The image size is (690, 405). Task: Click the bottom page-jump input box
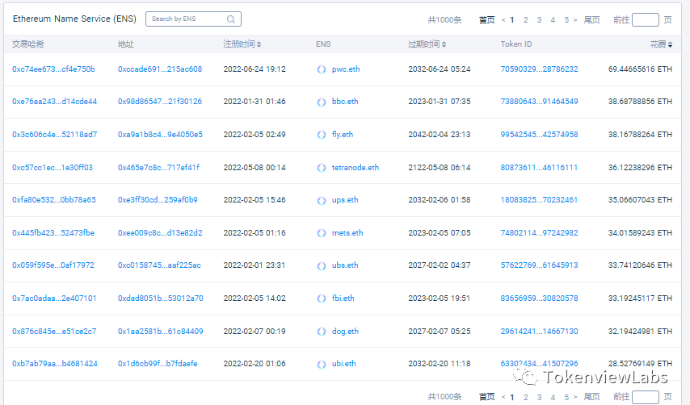pyautogui.click(x=645, y=397)
